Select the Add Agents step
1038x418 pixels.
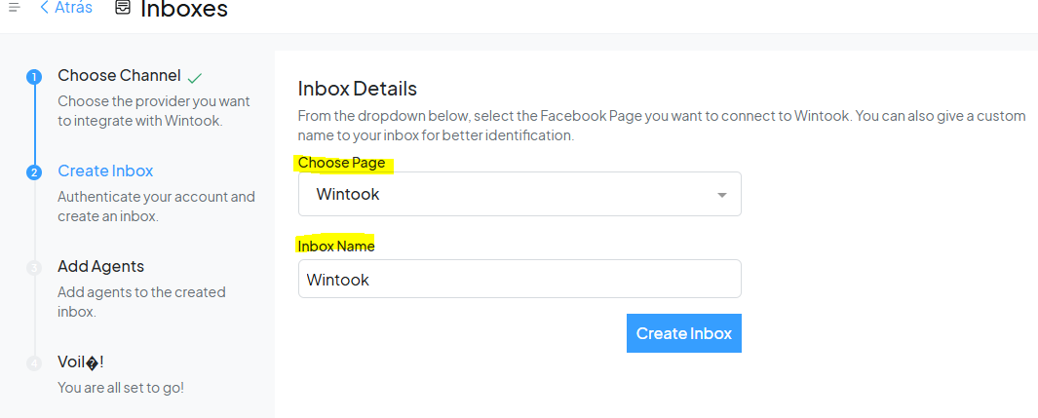[100, 267]
